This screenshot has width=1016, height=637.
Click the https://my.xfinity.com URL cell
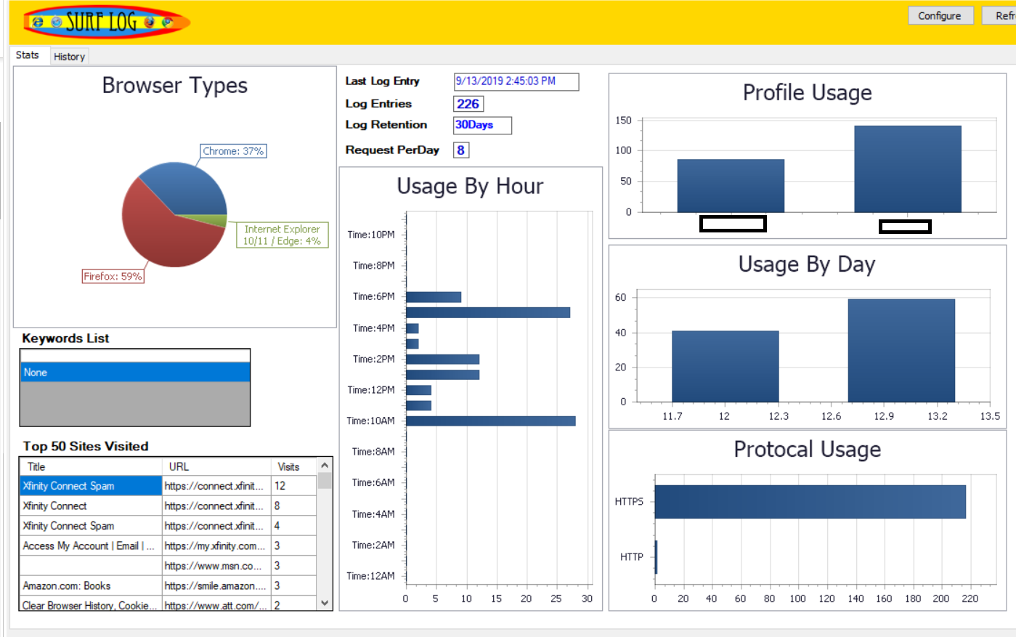[x=216, y=545]
